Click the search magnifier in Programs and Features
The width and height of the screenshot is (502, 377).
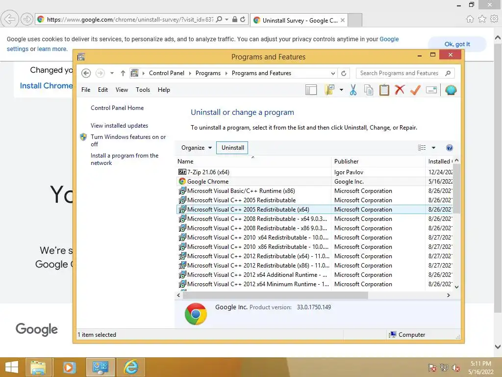click(x=448, y=73)
